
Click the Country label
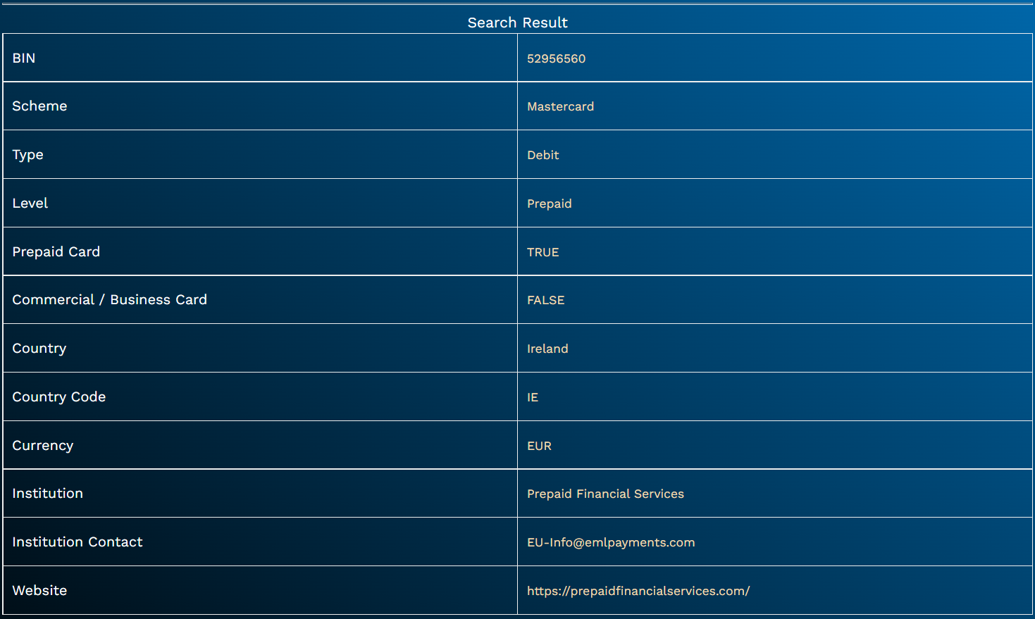coord(39,349)
